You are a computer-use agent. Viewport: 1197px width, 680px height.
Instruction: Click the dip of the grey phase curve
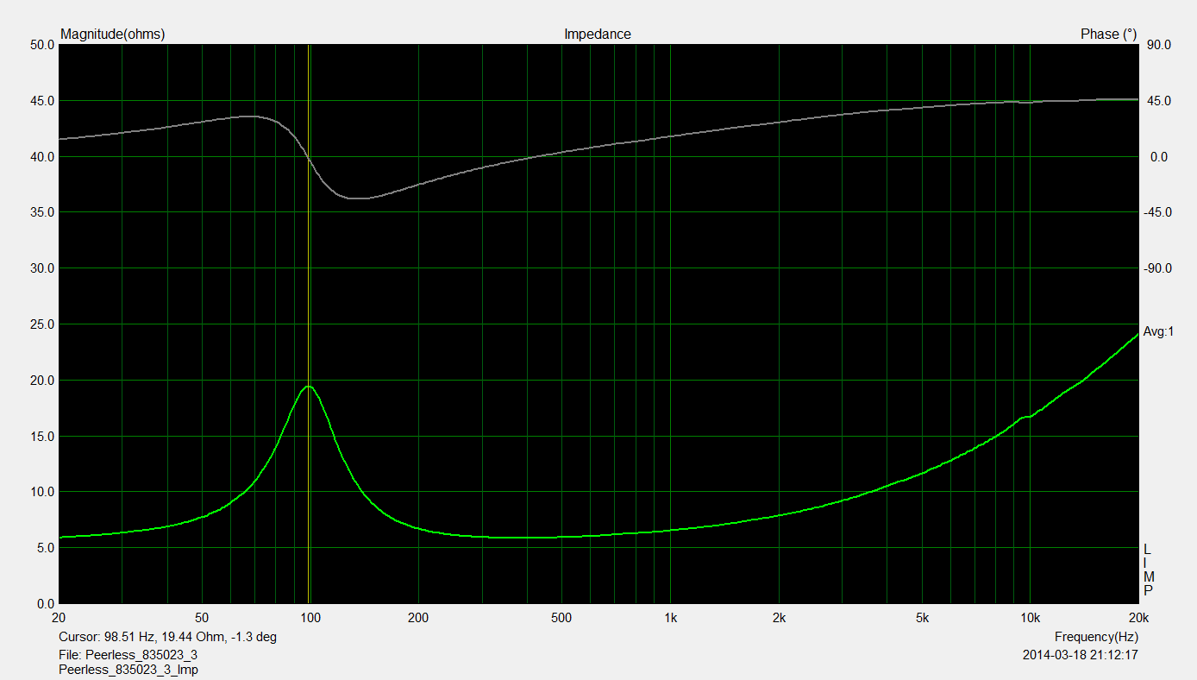358,198
